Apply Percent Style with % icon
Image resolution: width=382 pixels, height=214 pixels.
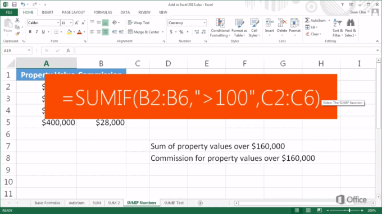click(181, 32)
